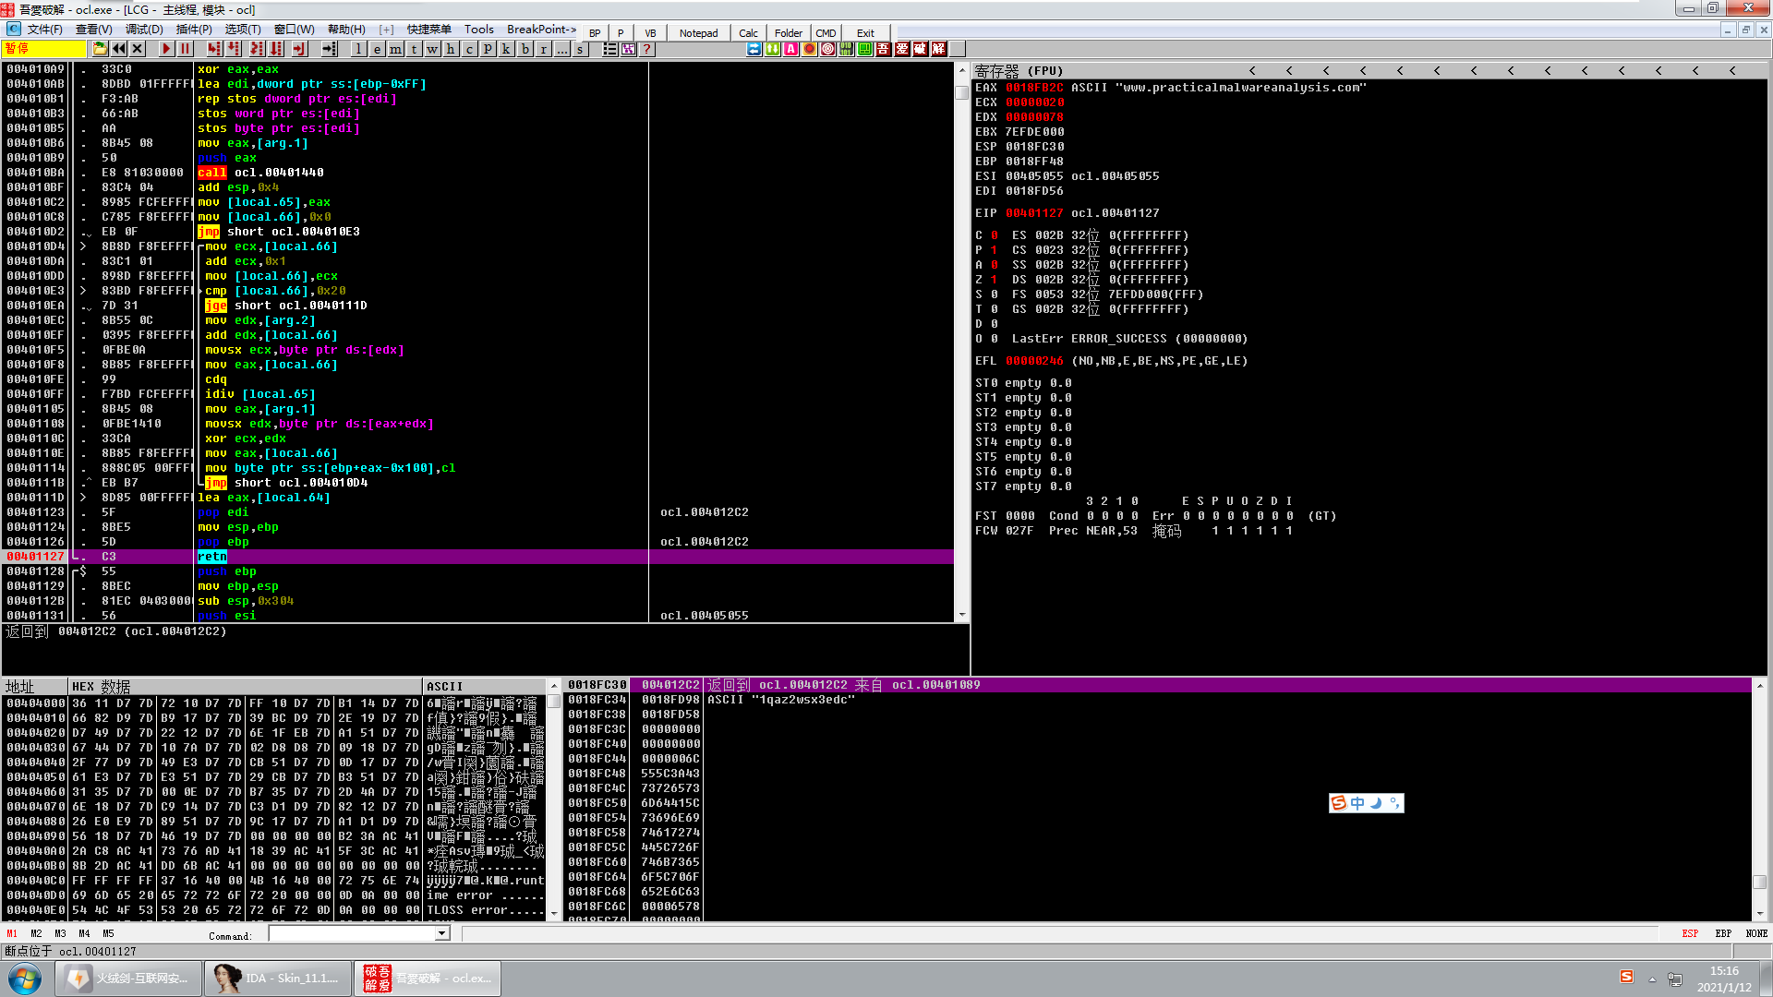Image resolution: width=1773 pixels, height=997 pixels.
Task: Open the BreakPoint-> menu
Action: (x=541, y=30)
